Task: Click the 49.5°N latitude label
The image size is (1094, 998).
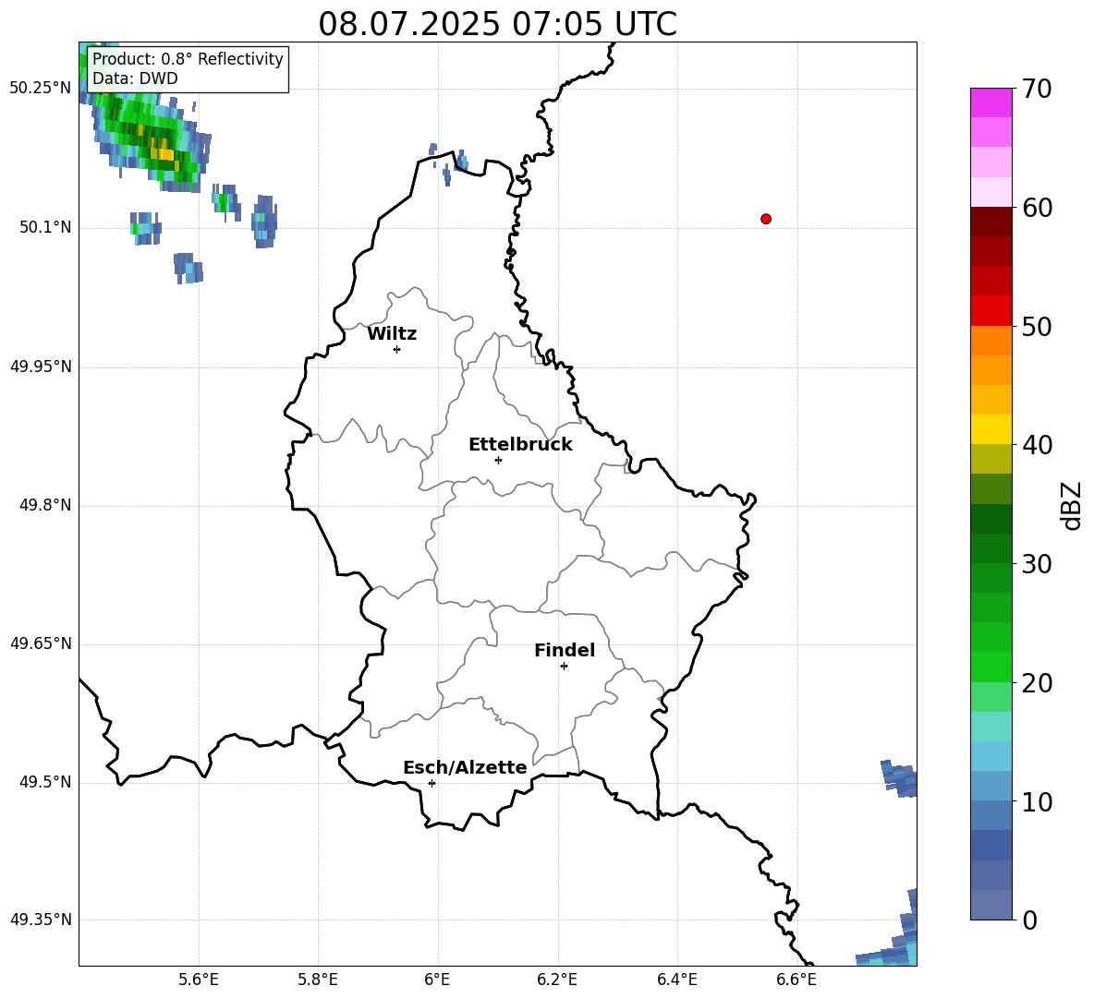Action: coord(45,782)
